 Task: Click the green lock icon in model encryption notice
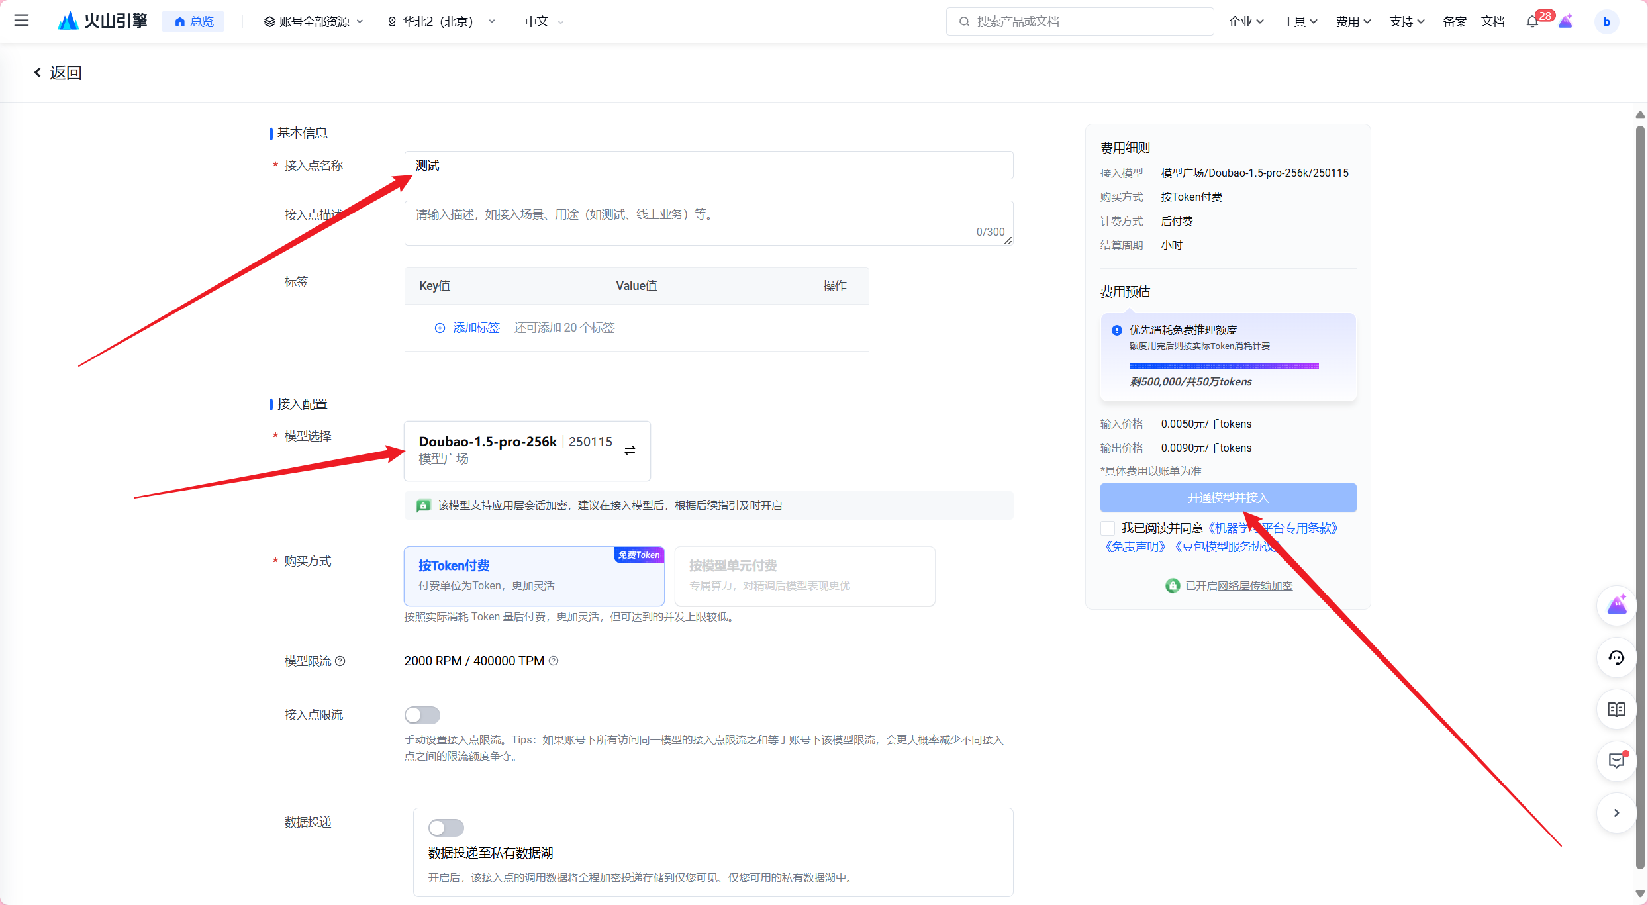[423, 505]
